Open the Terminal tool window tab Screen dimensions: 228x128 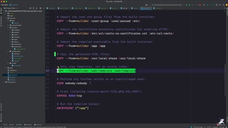click(x=38, y=125)
